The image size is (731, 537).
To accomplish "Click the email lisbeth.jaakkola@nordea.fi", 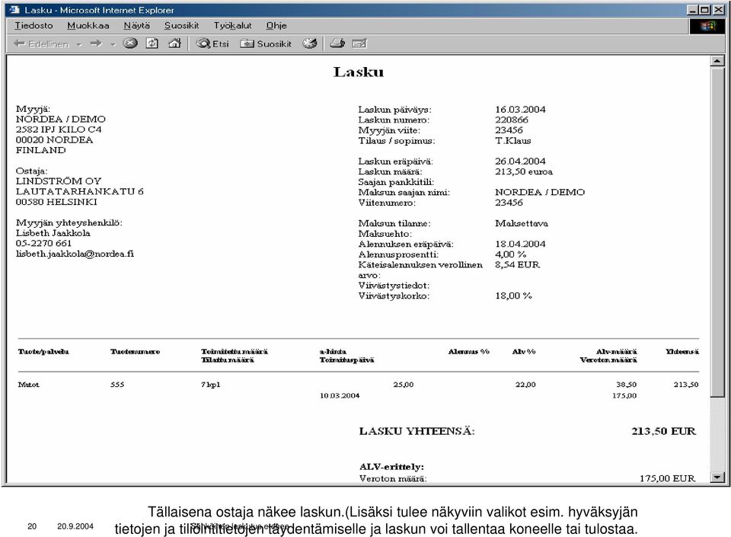I will coord(75,254).
